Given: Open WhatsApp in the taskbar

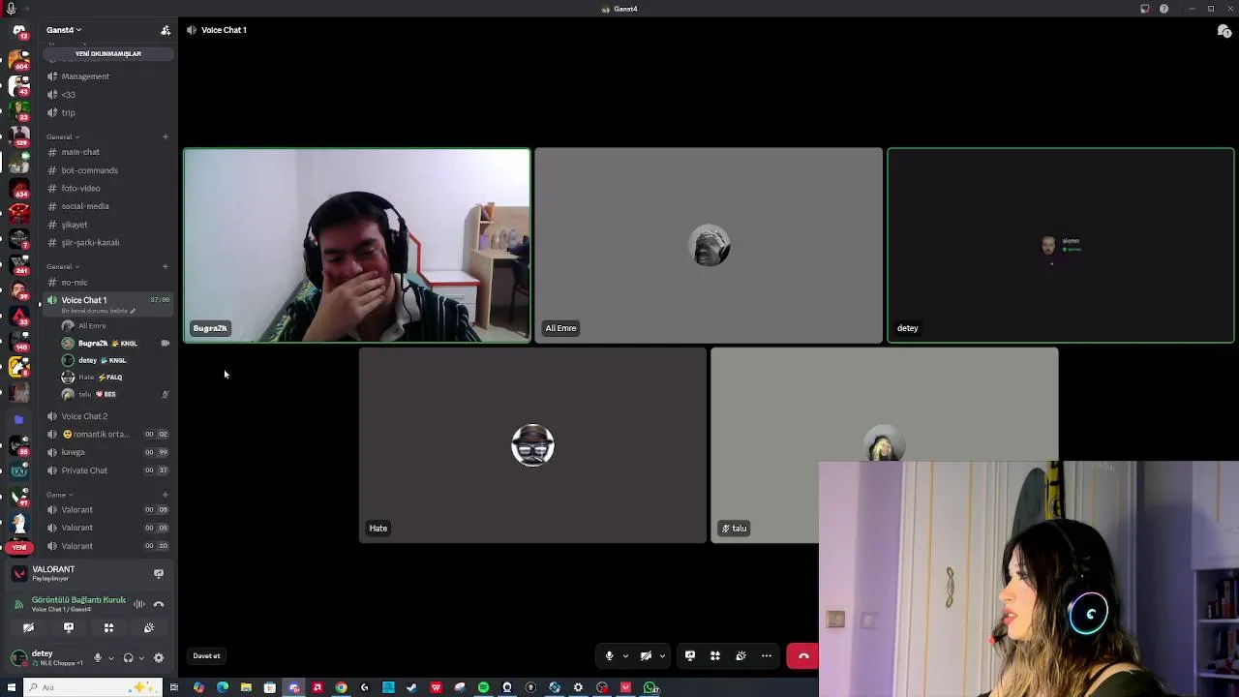Looking at the screenshot, I should point(650,687).
